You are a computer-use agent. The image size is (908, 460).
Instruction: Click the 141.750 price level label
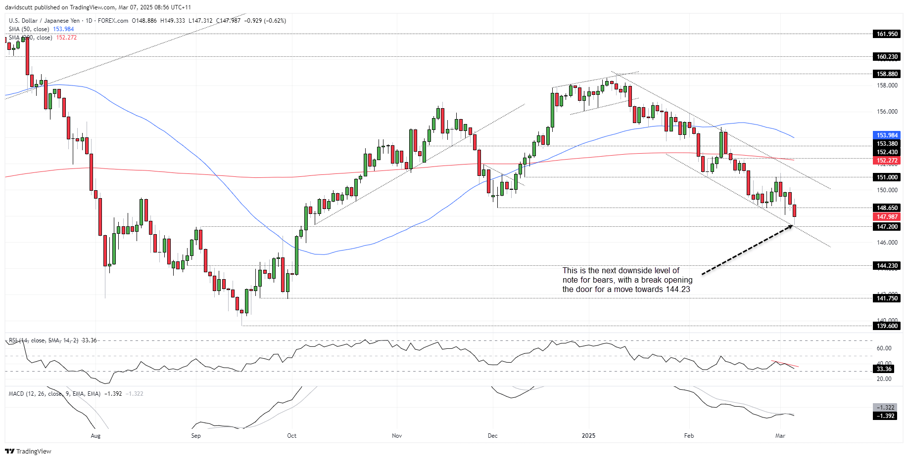pos(887,298)
